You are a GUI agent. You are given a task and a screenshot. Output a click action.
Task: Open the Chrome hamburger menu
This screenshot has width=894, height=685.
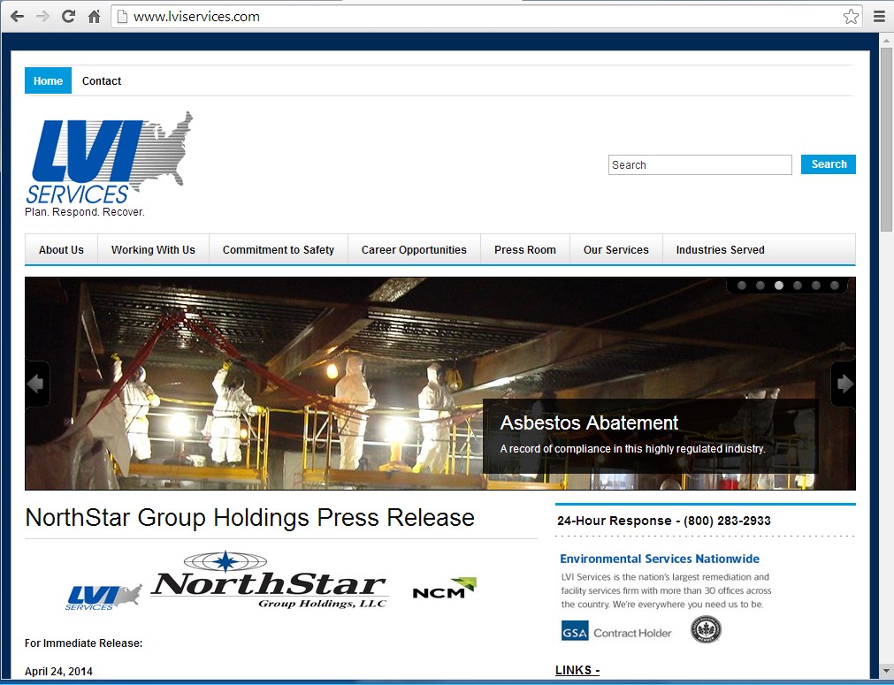point(880,17)
